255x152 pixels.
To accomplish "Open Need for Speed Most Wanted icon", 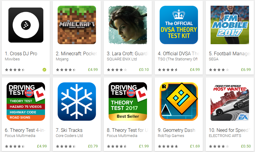I will pyautogui.click(x=229, y=102).
